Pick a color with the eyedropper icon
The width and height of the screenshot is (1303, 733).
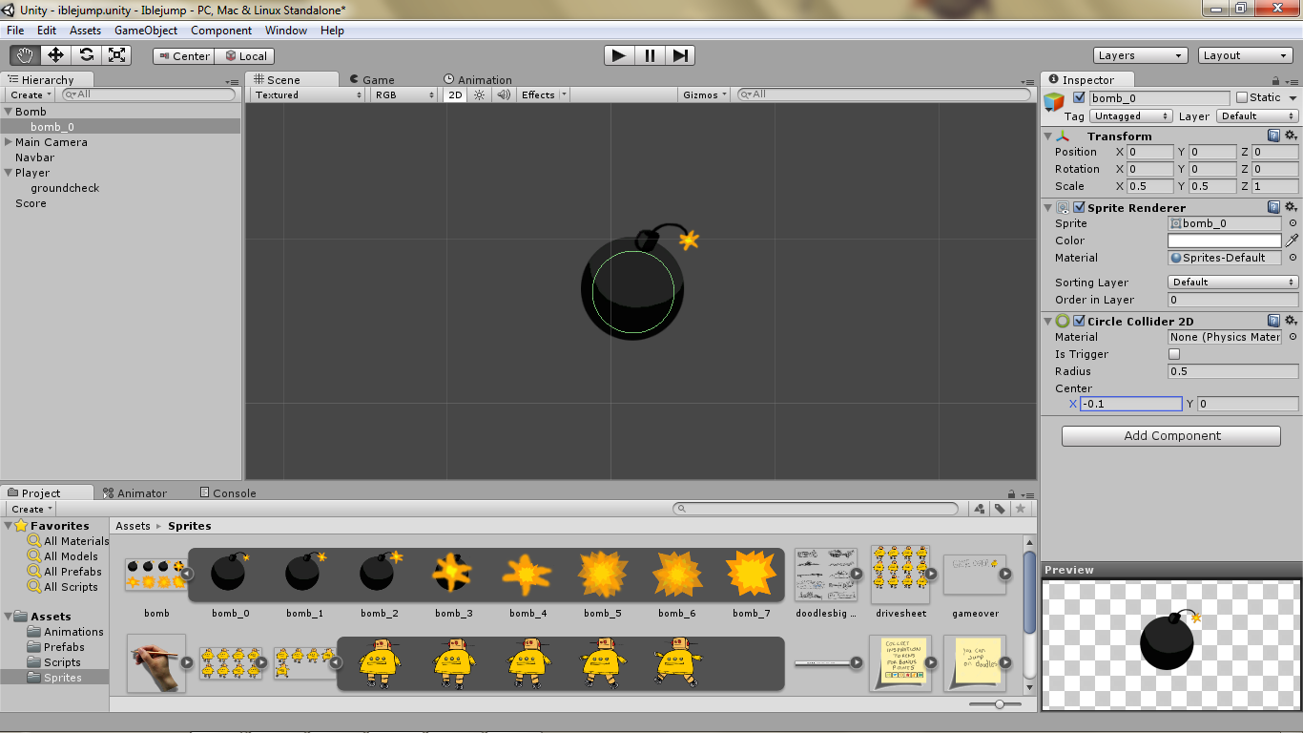[1294, 241]
